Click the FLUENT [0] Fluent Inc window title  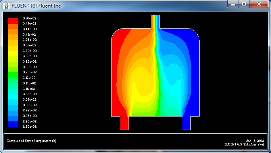36,6
